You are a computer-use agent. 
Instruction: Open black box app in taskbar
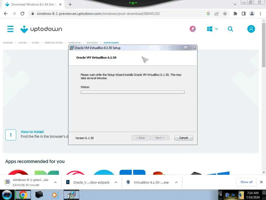coord(39,195)
